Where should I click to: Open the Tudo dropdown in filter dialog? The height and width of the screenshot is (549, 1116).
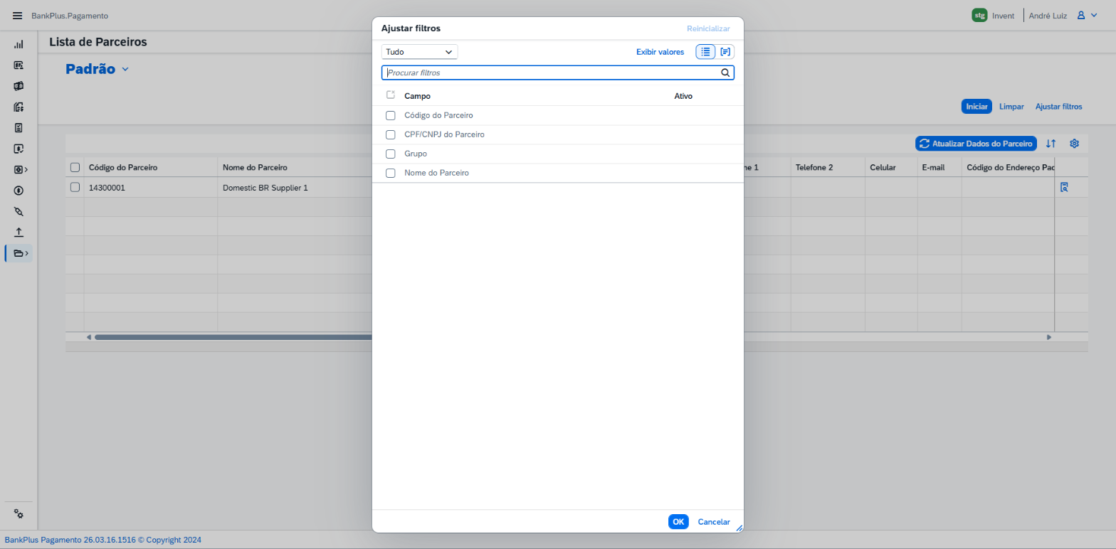(420, 52)
